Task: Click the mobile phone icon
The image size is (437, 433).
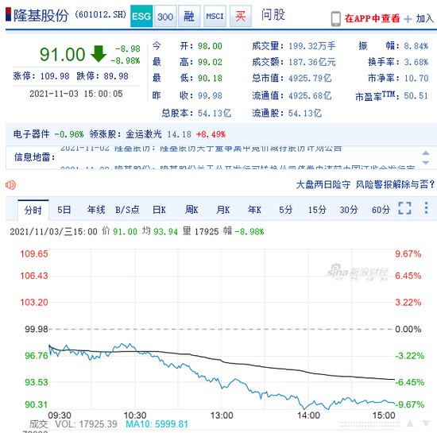Action: [x=335, y=19]
